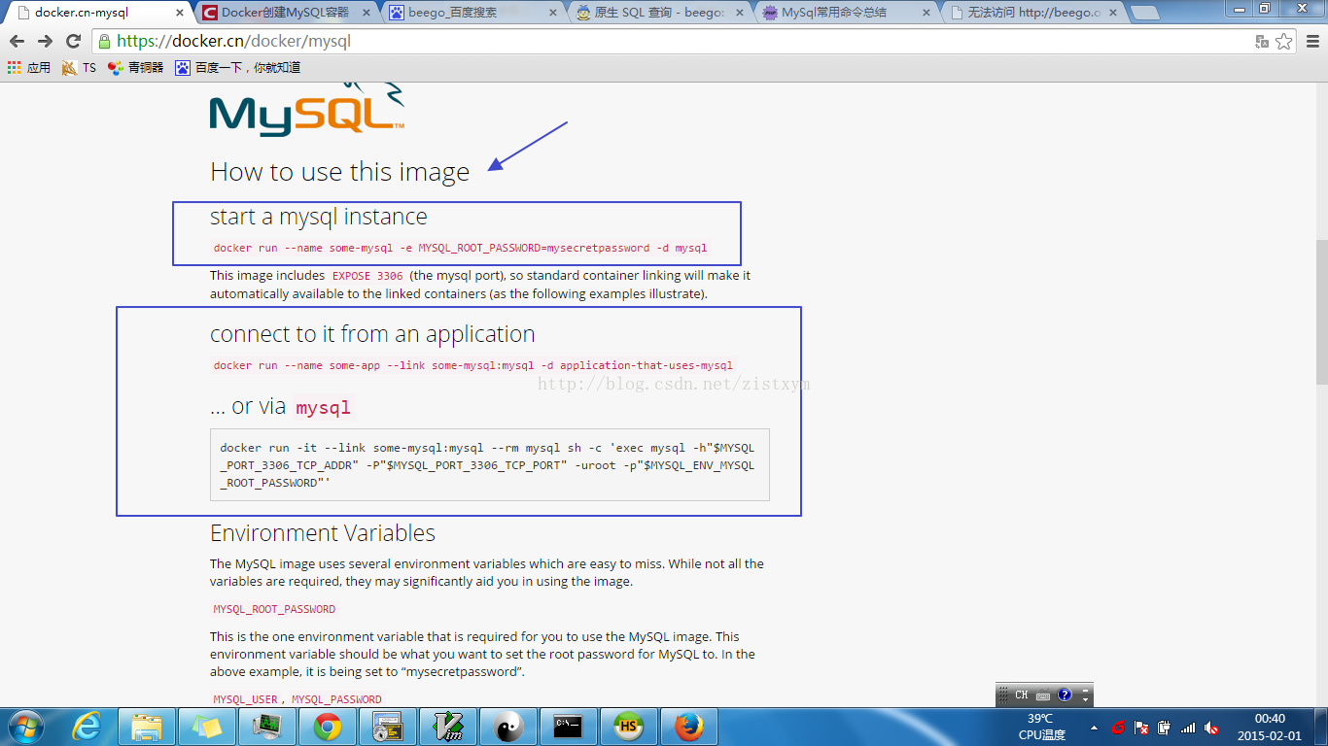Switch to Chrome in the taskbar
The height and width of the screenshot is (746, 1328).
click(x=328, y=727)
